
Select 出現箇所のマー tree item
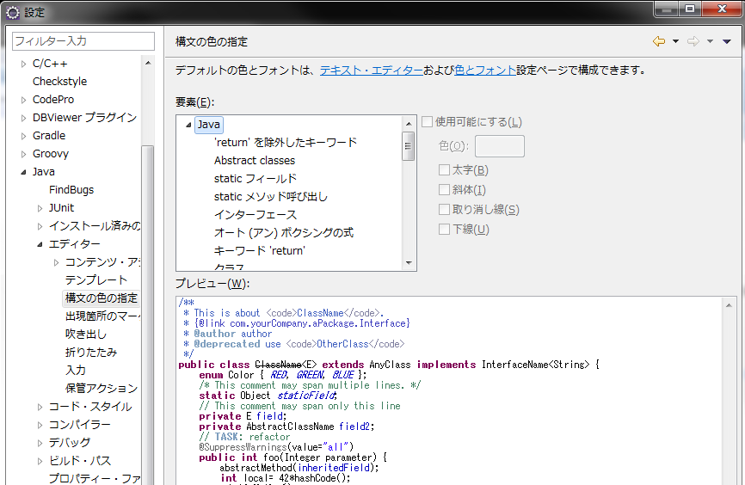click(102, 316)
